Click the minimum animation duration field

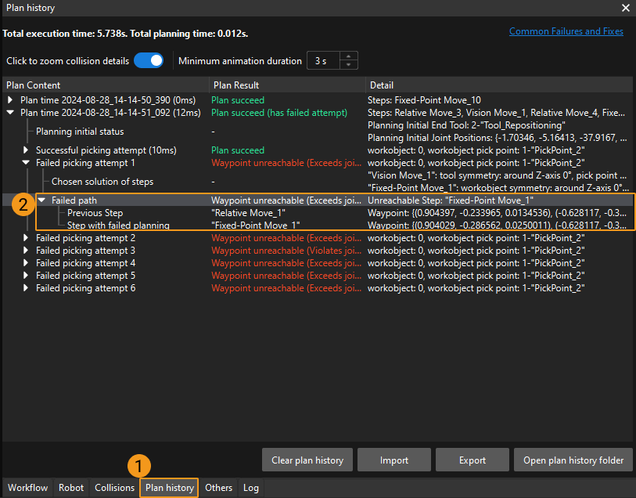[x=323, y=61]
